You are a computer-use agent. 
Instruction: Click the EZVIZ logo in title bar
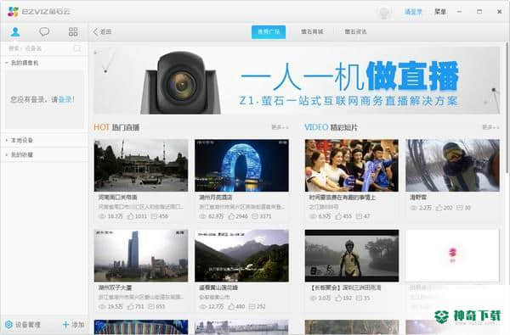(39, 12)
